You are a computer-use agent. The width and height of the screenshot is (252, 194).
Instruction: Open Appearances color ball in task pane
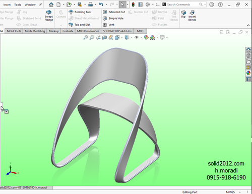248,73
